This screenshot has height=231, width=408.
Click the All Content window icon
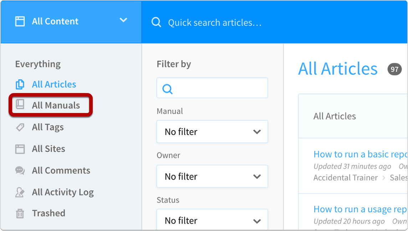click(x=20, y=21)
